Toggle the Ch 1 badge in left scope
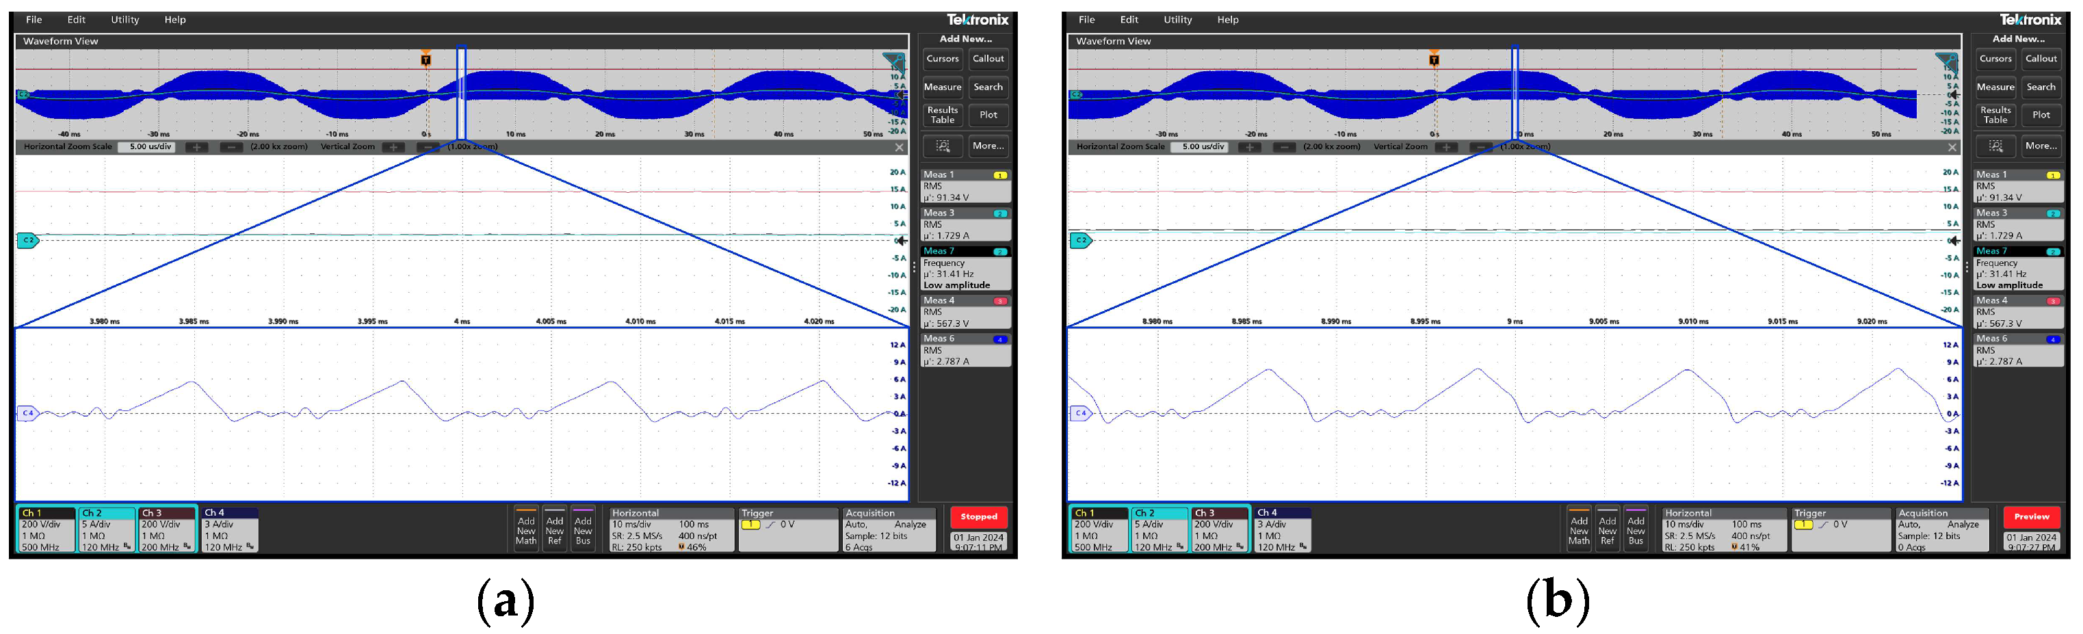 46,529
